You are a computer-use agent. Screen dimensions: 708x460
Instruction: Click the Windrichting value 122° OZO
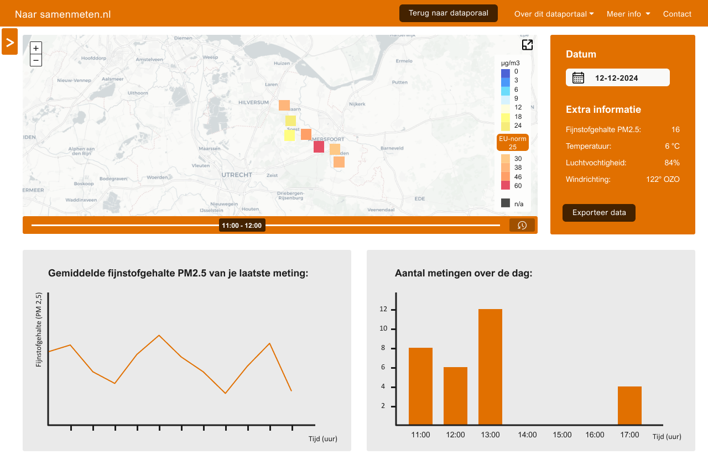(663, 180)
